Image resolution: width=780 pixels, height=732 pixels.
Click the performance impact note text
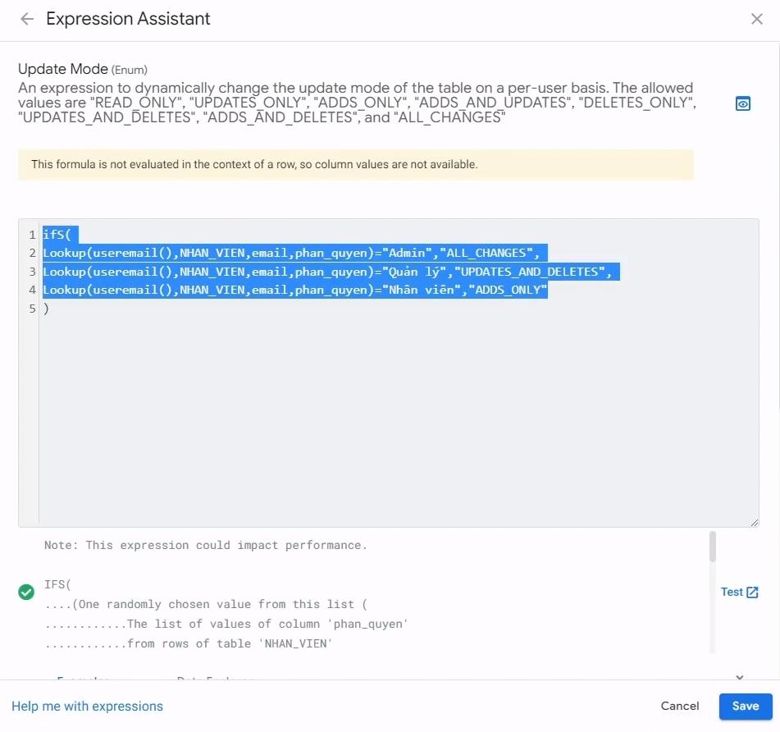click(x=205, y=545)
